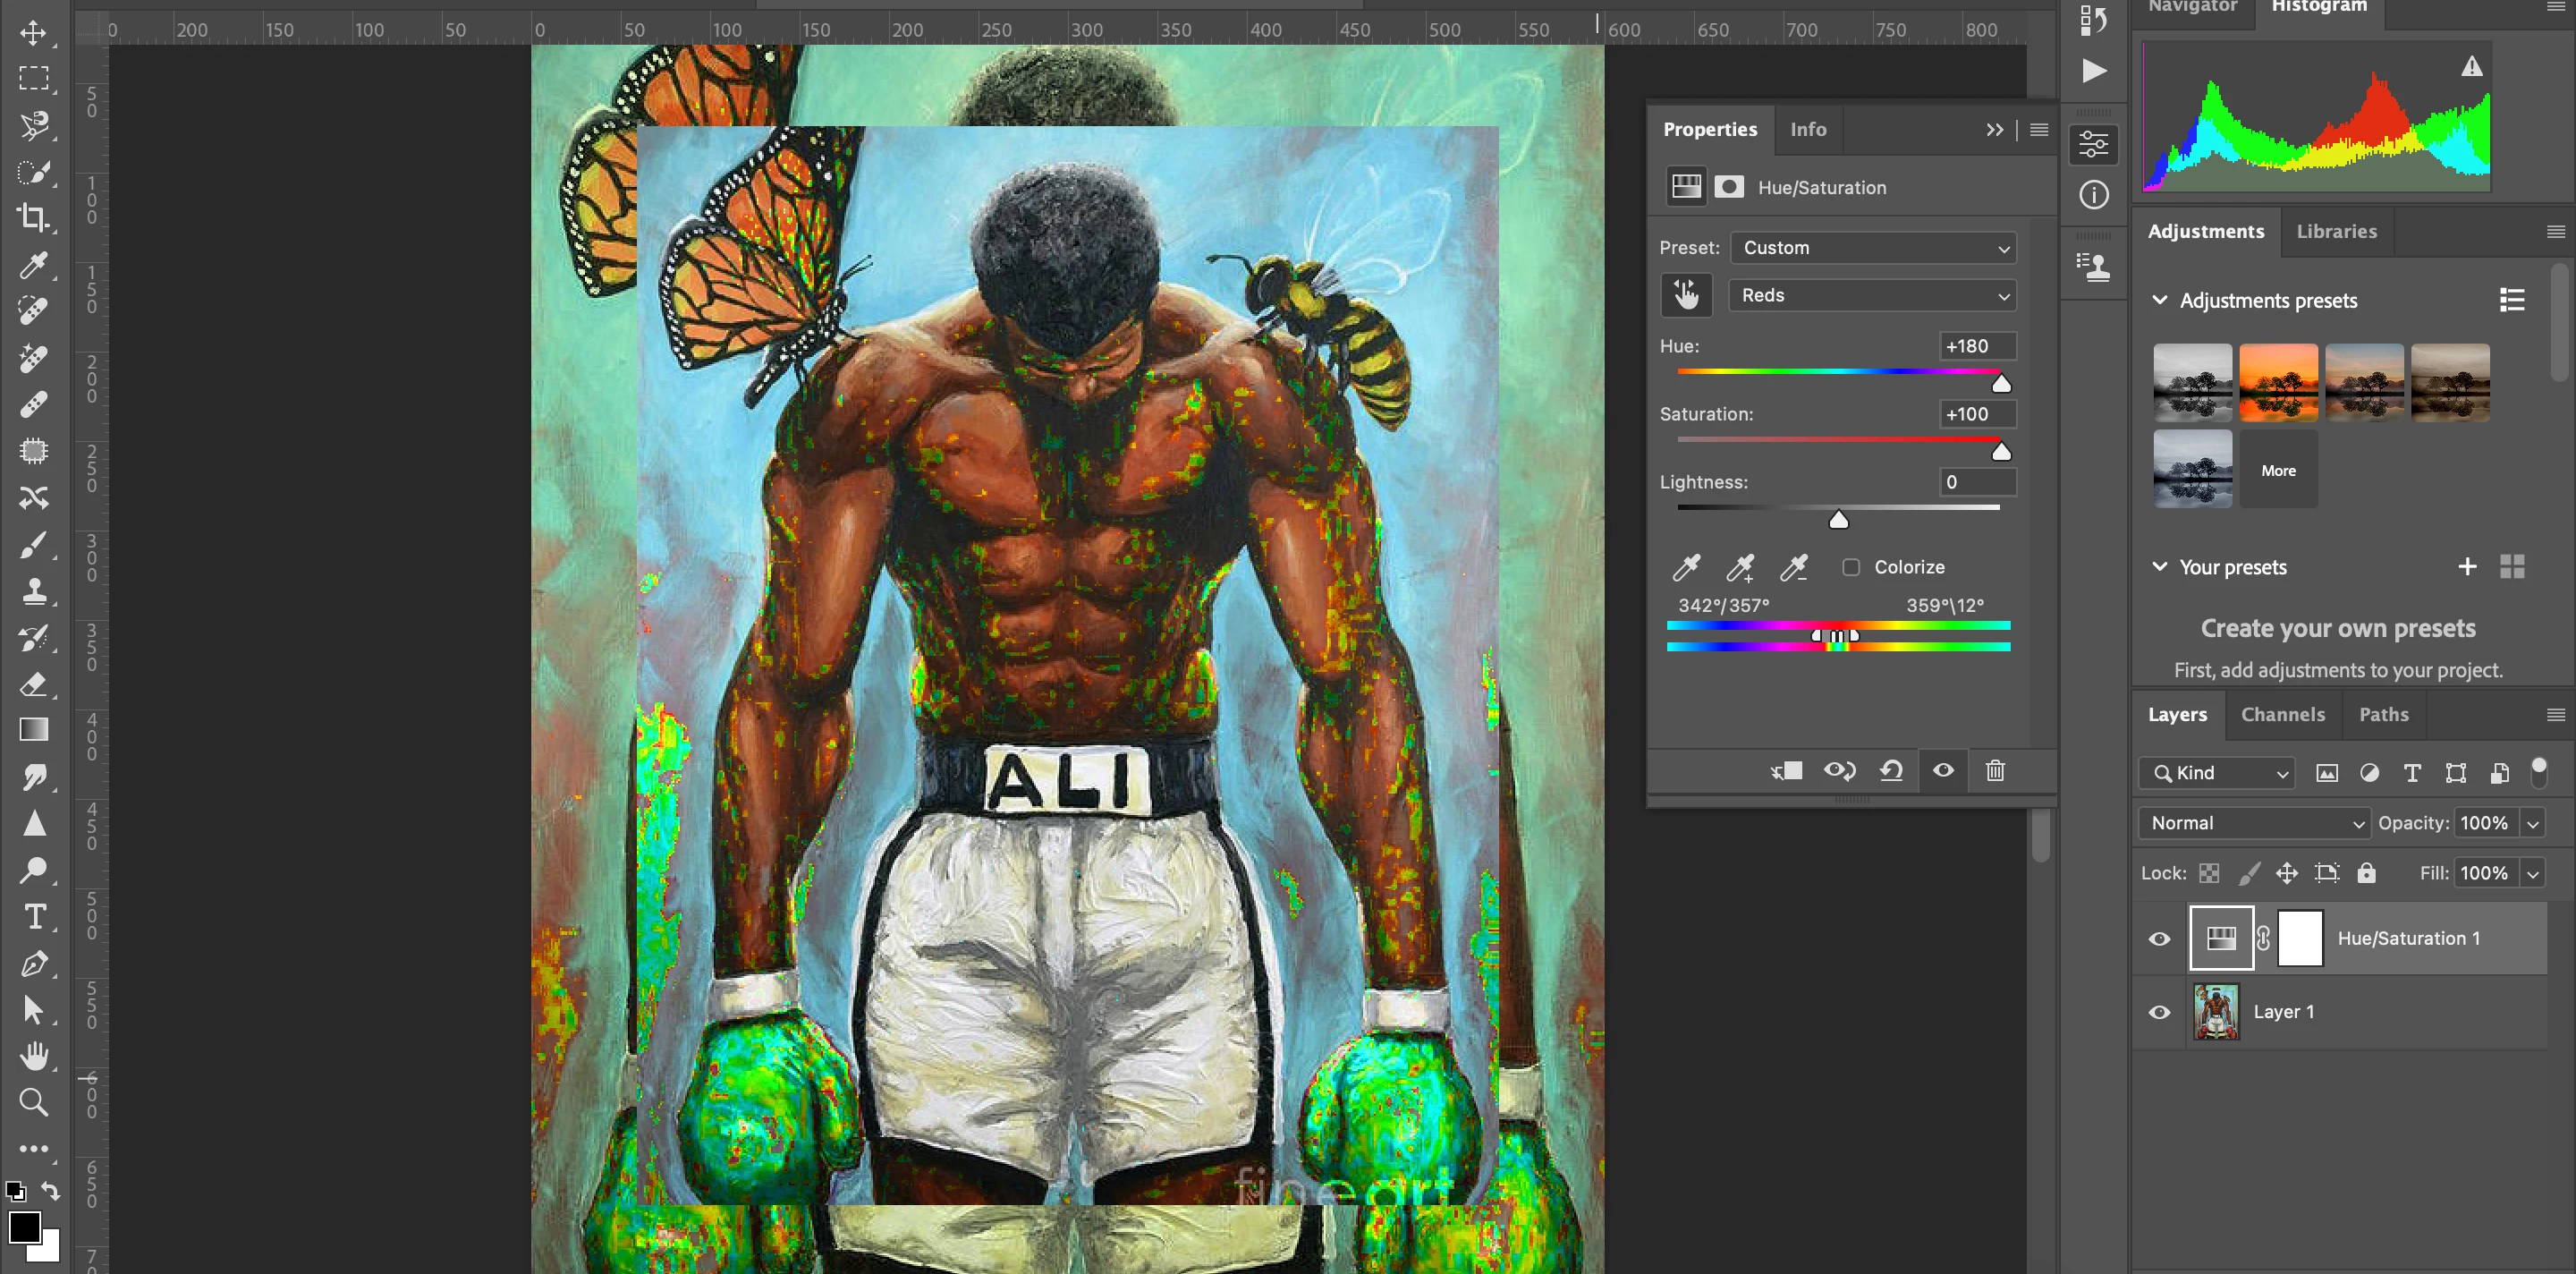
Task: Enable the Colorize checkbox
Action: (1851, 567)
